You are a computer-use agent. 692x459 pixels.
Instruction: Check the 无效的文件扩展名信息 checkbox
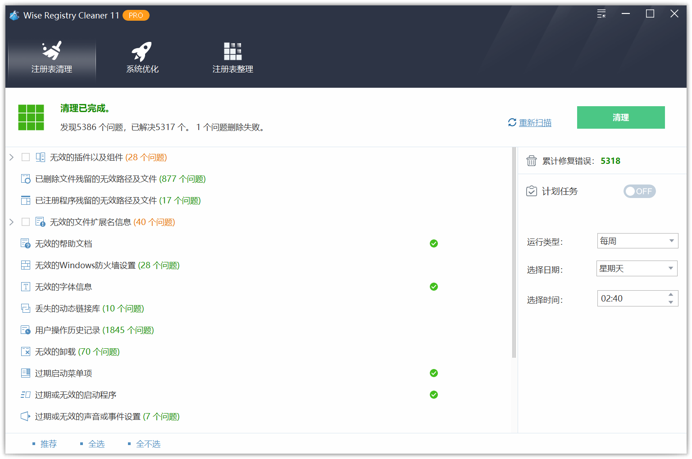26,222
